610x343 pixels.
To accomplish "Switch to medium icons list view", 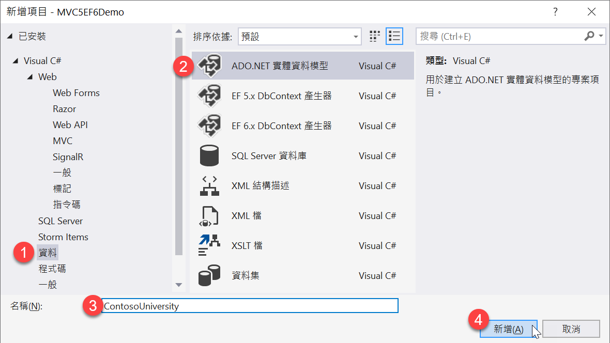I will click(x=394, y=37).
